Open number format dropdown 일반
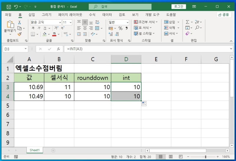The width and height of the screenshot is (236, 161). [x=127, y=22]
